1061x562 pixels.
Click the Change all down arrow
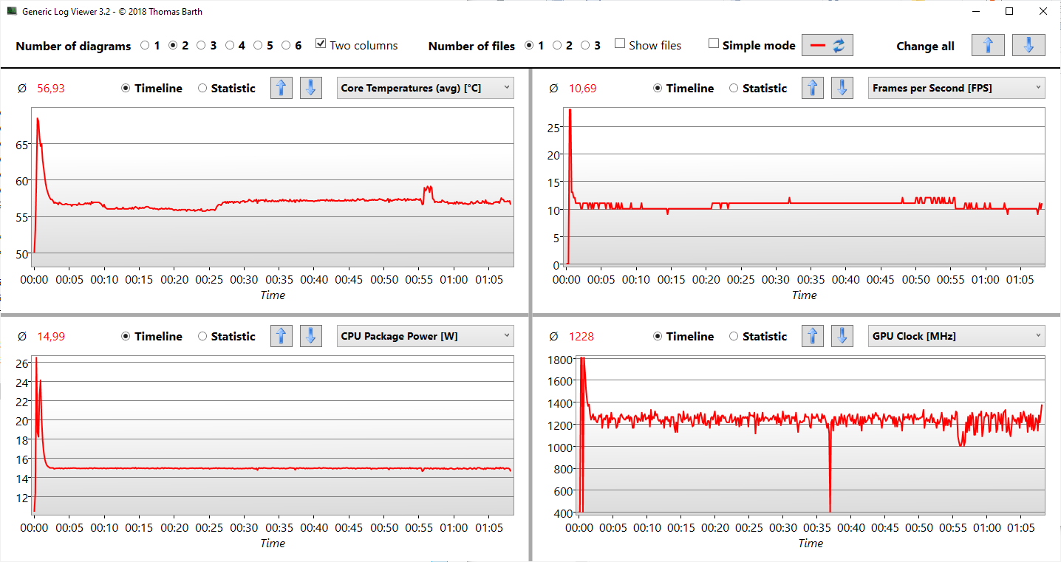(1028, 45)
